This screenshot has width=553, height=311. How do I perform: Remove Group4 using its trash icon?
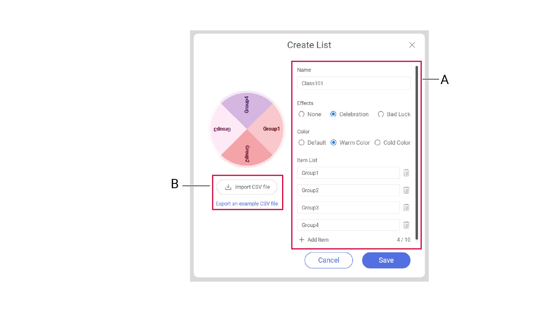coord(406,225)
